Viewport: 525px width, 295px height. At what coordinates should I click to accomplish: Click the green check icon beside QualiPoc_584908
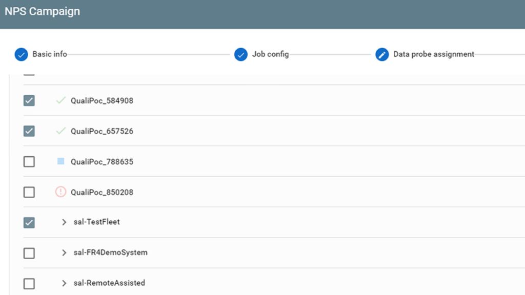coord(61,100)
